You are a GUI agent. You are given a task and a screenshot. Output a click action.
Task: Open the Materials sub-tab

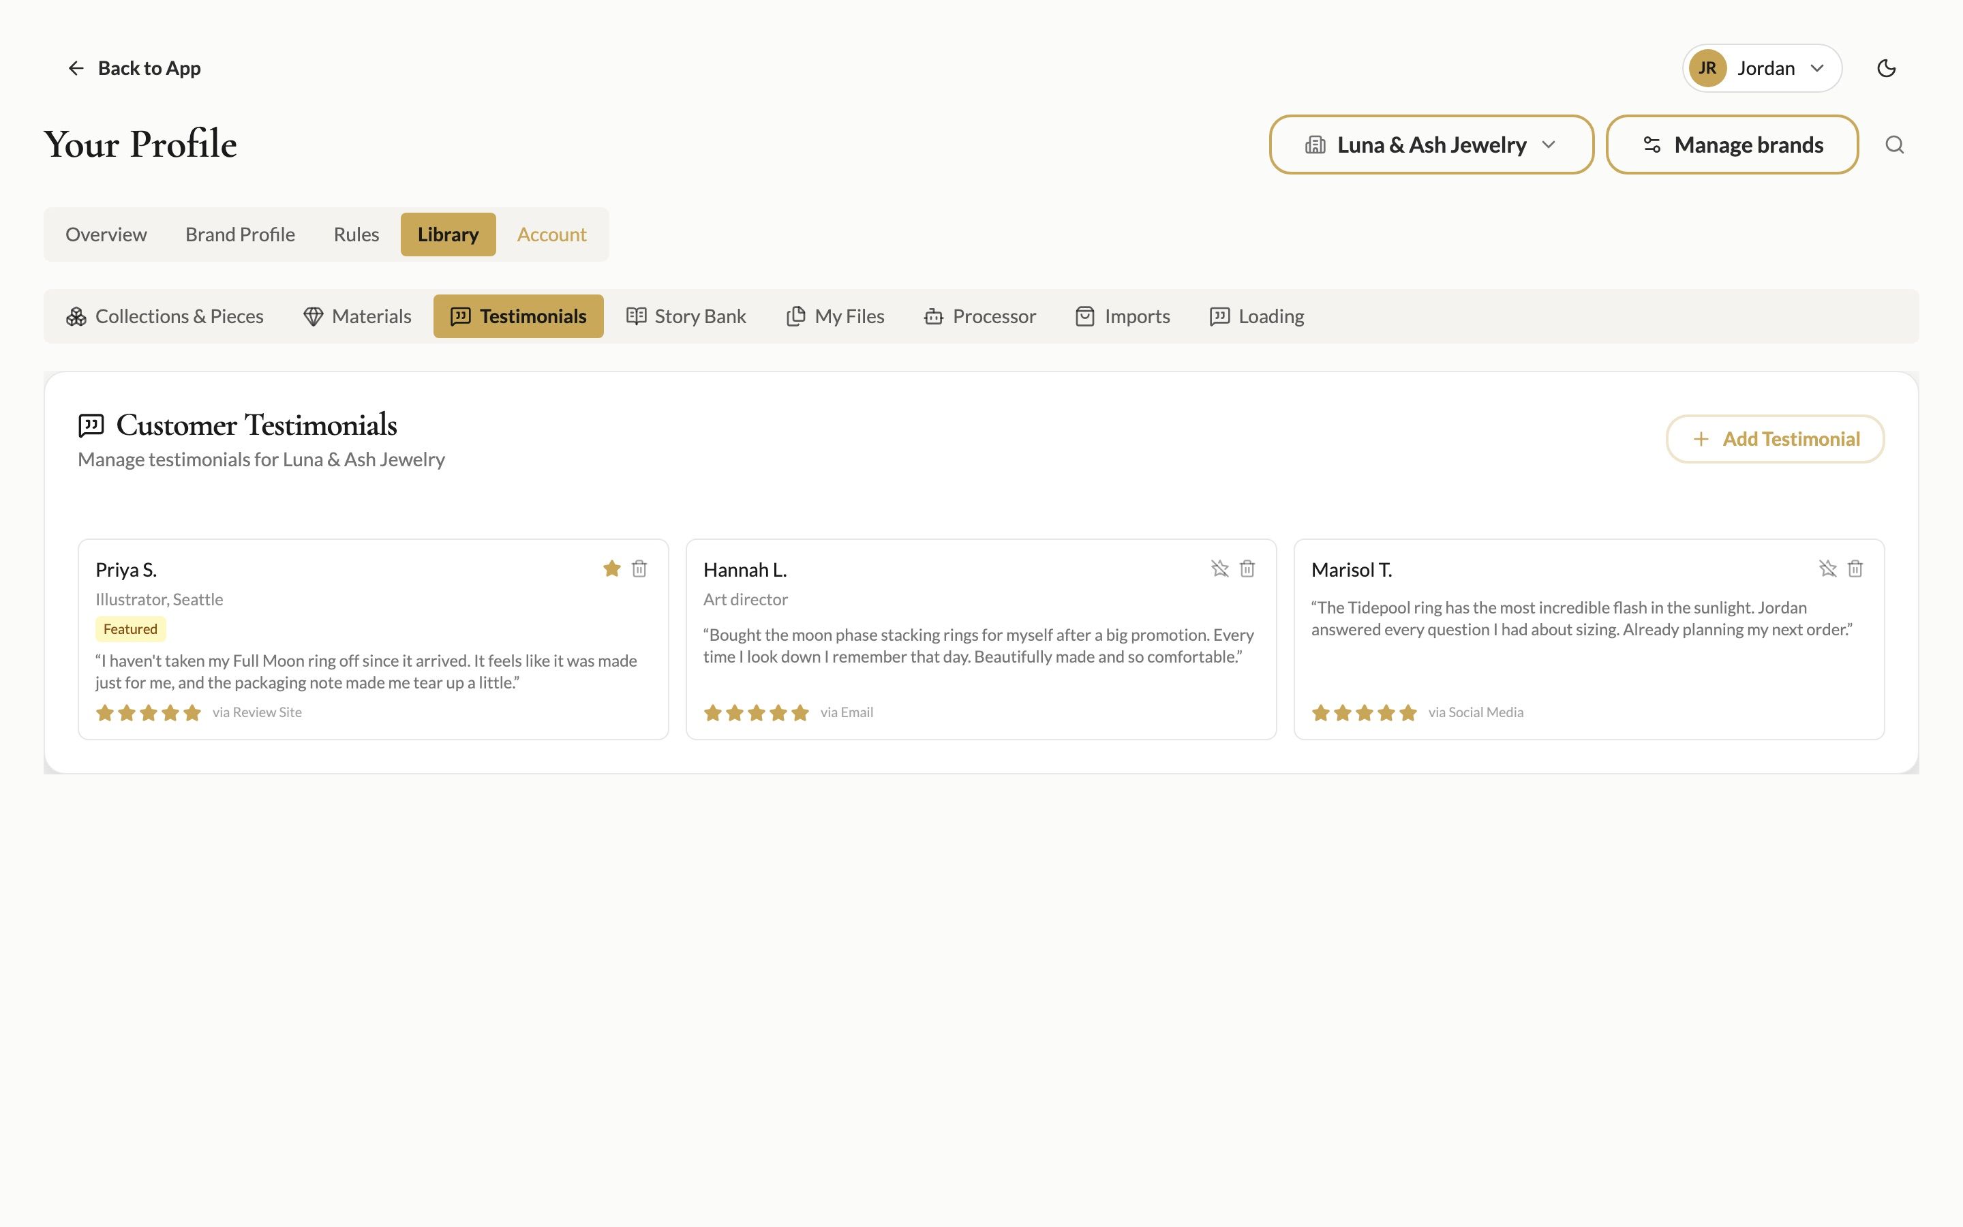357,316
